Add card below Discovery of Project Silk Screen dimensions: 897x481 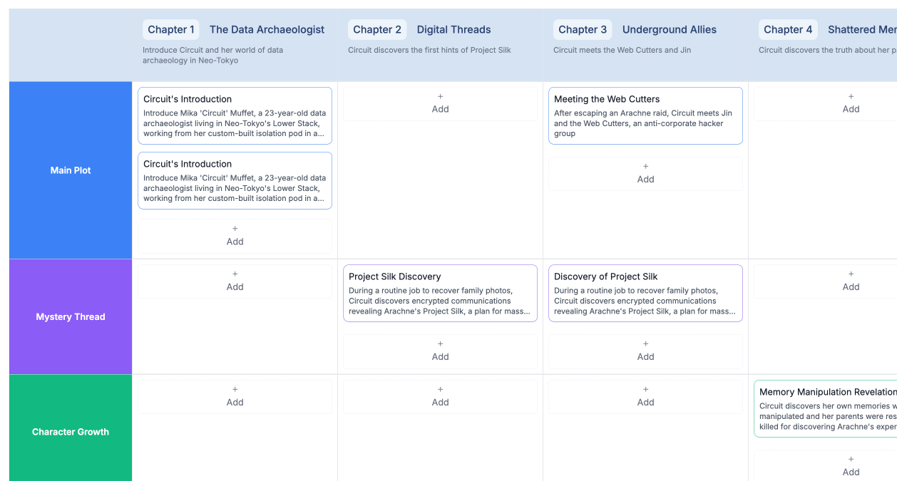(x=645, y=351)
